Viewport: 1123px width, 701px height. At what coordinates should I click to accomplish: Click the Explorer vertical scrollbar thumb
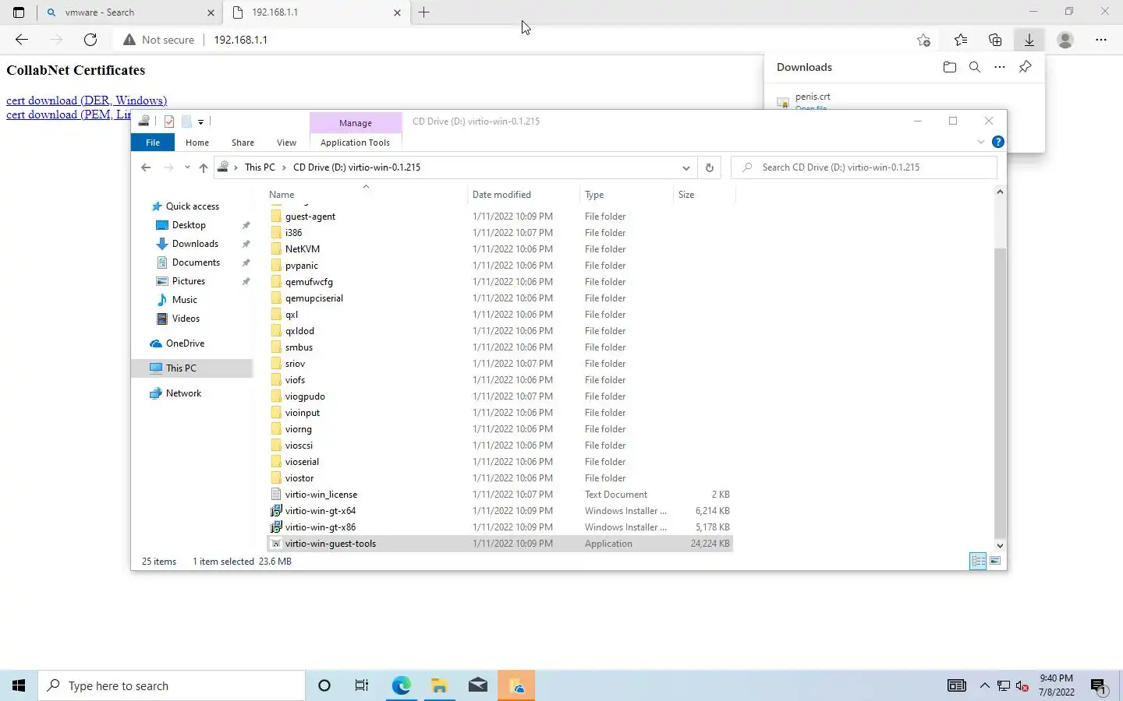pos(1000,393)
